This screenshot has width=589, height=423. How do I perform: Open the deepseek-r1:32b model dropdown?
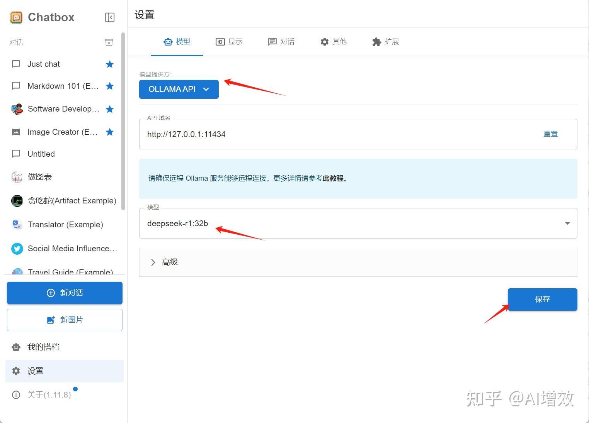click(x=567, y=223)
